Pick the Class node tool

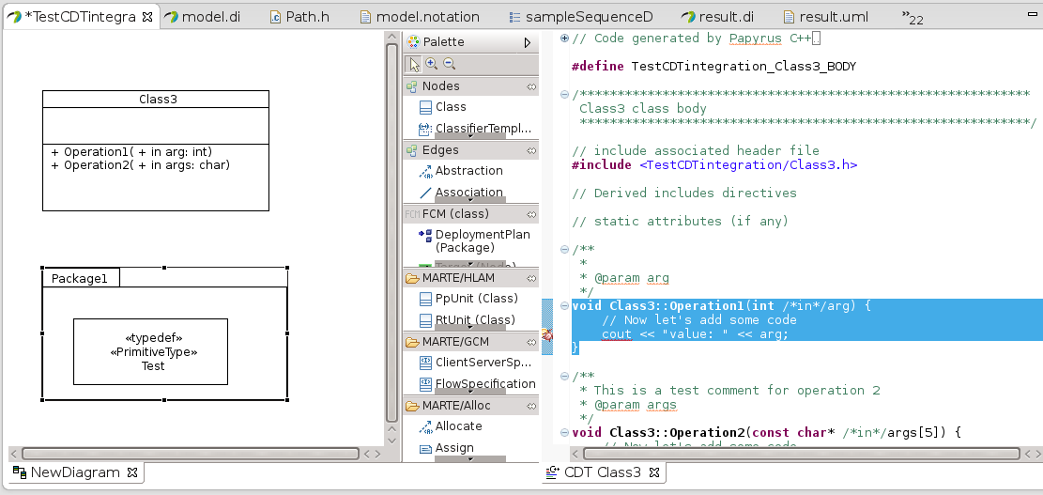tap(450, 107)
